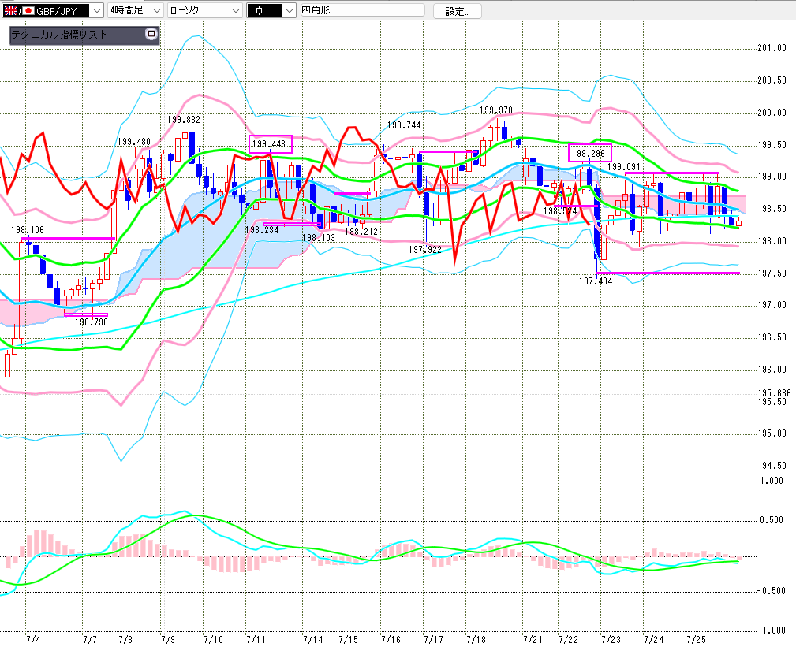Click the 199.480 price annotation

click(134, 142)
